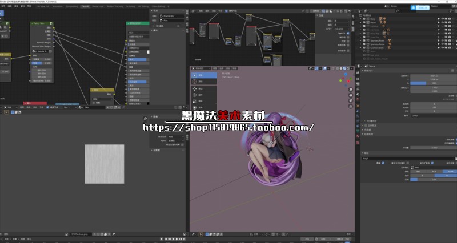The image size is (457, 243).
Task: Click Frame.002 node name field
Action: (x=172, y=16)
